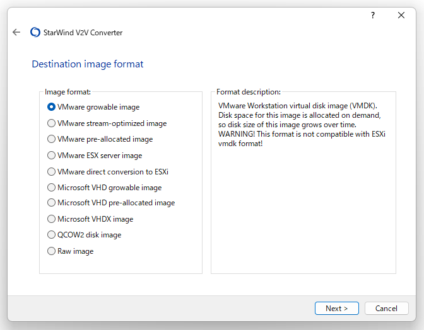Select Raw image format
This screenshot has width=424, height=330.
pyautogui.click(x=70, y=251)
